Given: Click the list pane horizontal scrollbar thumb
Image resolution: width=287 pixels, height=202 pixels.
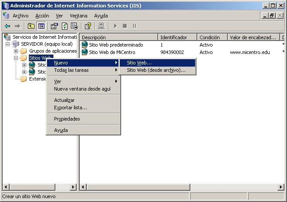Looking at the screenshot, I should click(138, 187).
